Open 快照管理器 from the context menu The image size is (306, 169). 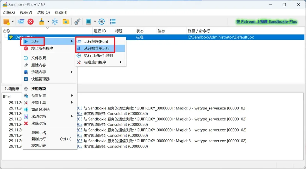pyautogui.click(x=49, y=79)
